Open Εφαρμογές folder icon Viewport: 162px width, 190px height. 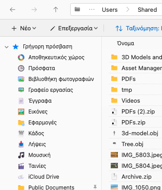point(21,123)
